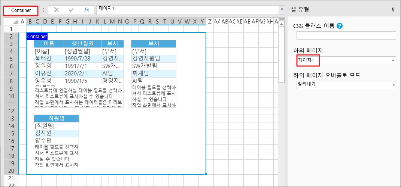This screenshot has height=187, width=401.
Task: Open the fx insert function icon
Action: (x=86, y=10)
